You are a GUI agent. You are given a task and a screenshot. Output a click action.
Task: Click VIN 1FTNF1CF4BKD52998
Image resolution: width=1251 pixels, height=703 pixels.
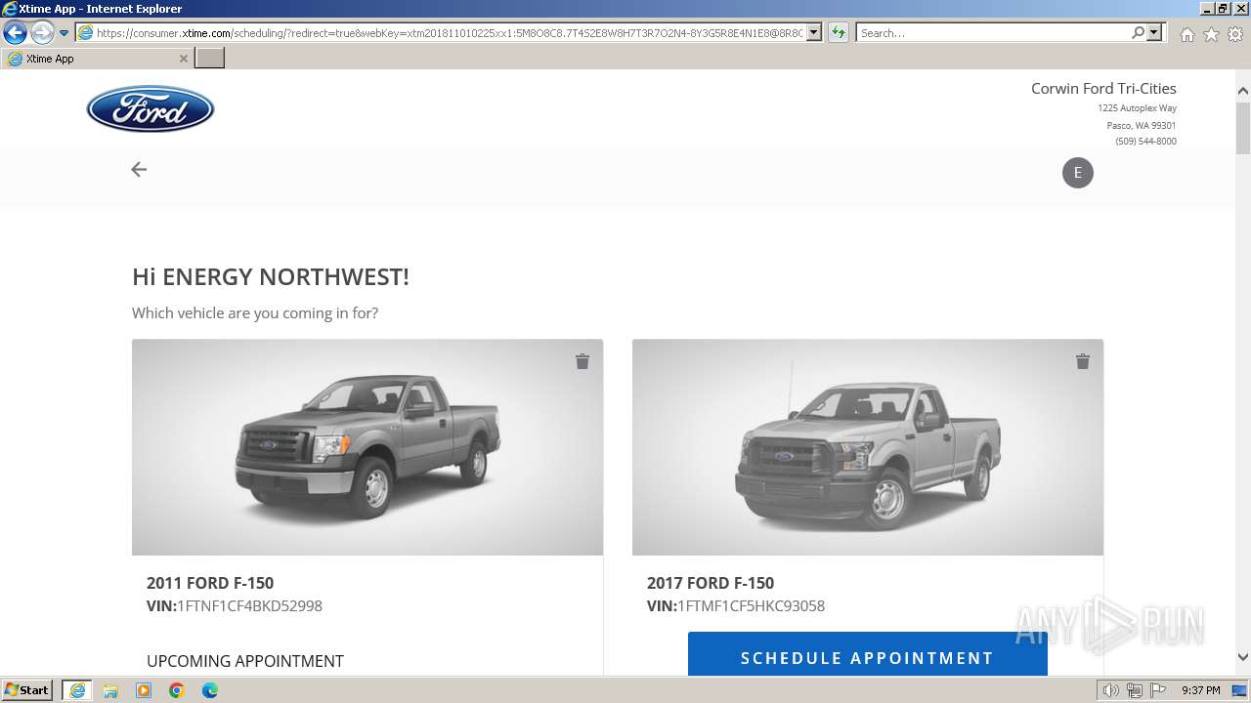(x=249, y=606)
